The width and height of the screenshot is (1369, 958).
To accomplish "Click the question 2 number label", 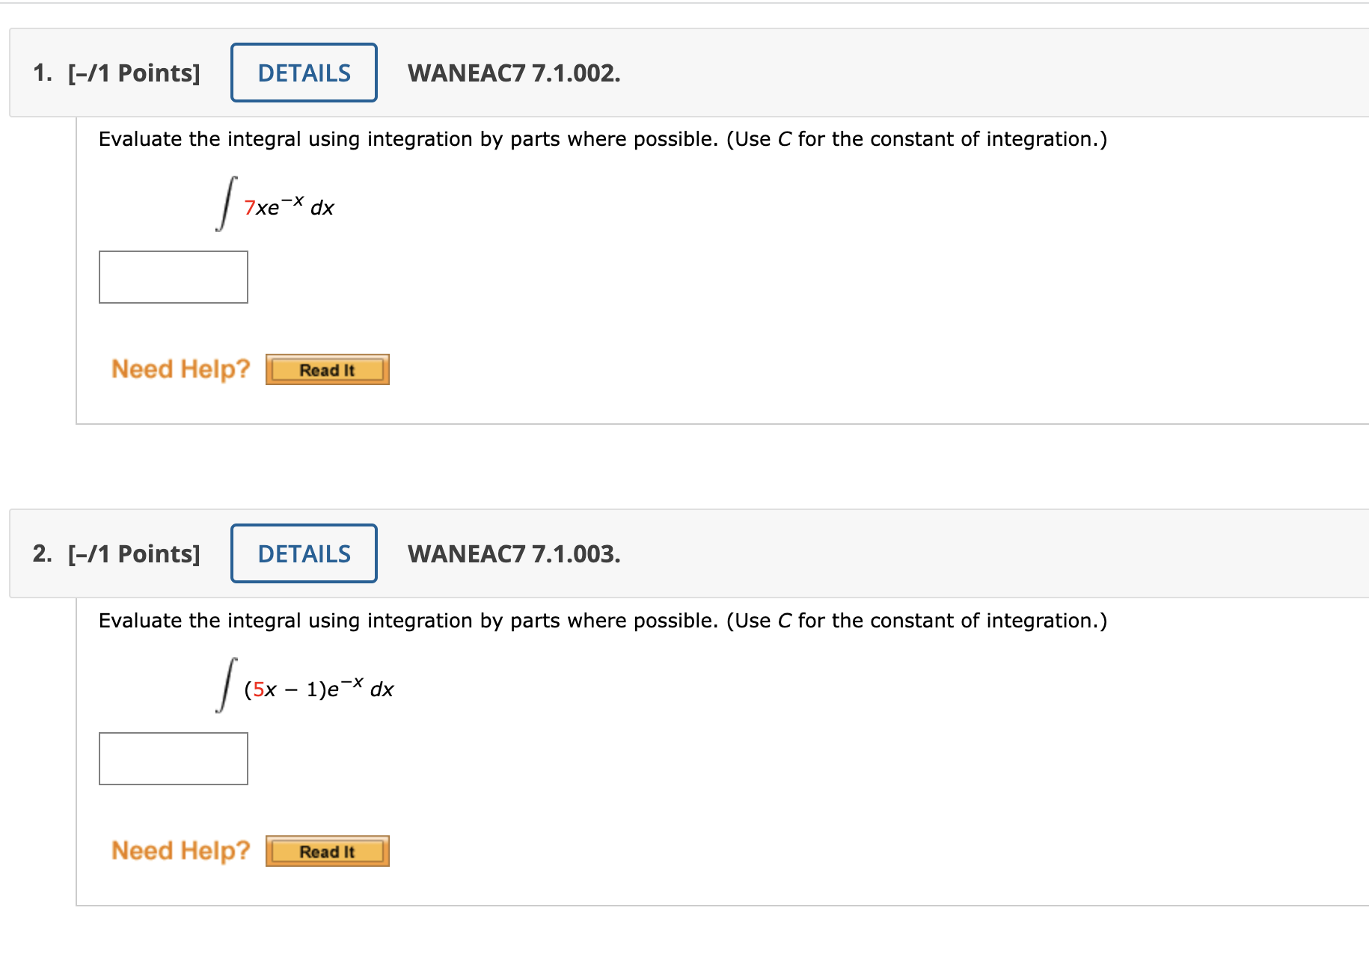I will (41, 553).
